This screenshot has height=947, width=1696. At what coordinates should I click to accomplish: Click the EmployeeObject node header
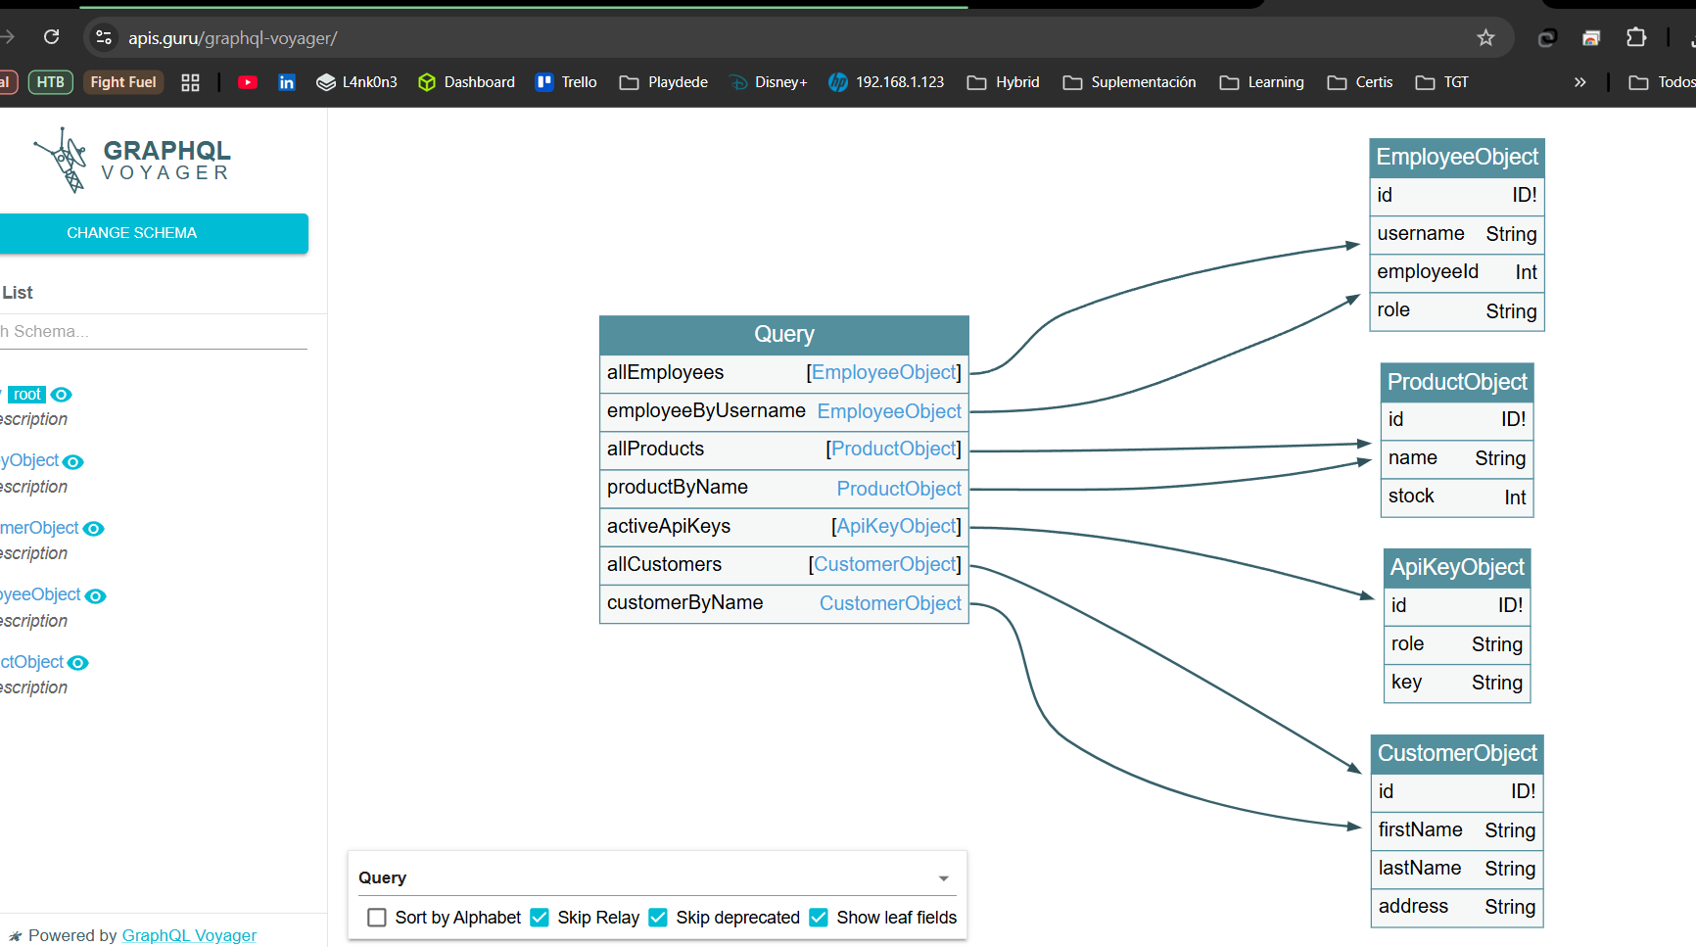click(1456, 157)
